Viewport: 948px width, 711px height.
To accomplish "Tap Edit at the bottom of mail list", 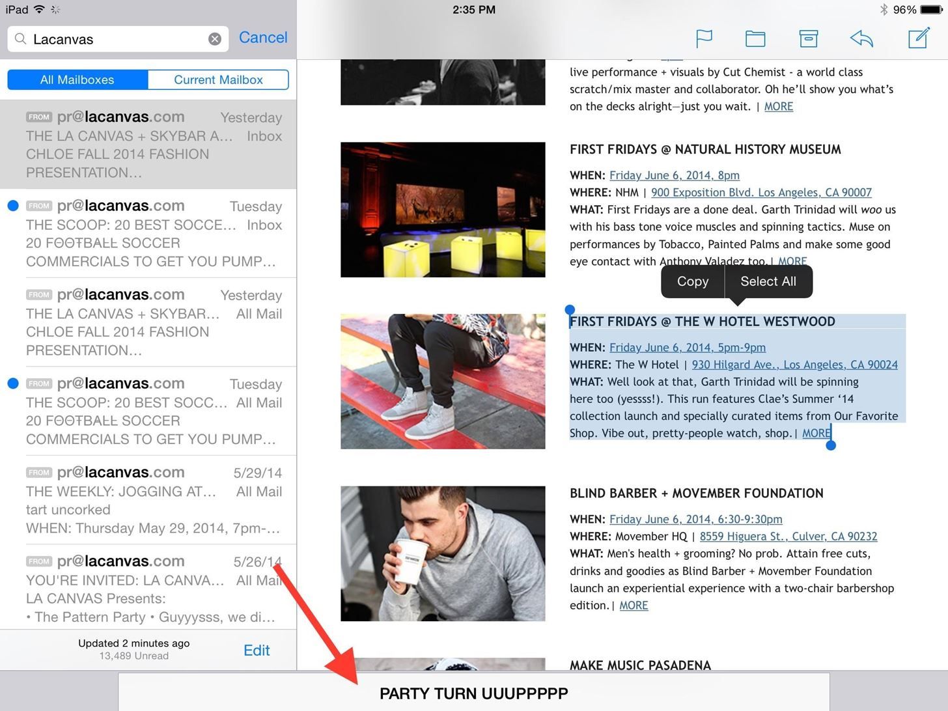I will click(257, 650).
